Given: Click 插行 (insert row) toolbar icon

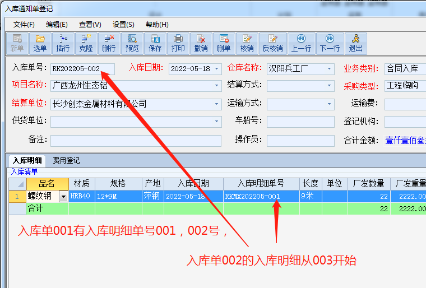Looking at the screenshot, I should (x=63, y=44).
